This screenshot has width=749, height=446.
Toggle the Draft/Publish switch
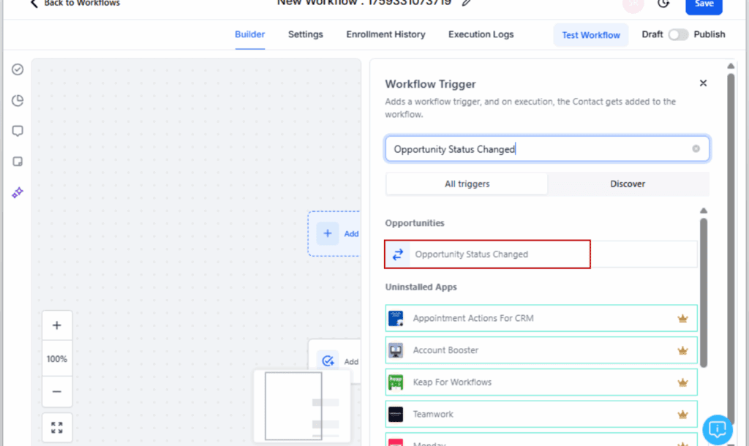[678, 34]
